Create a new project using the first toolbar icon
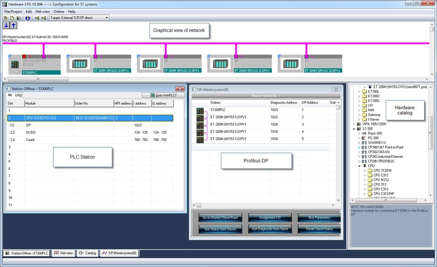The image size is (437, 267). [6, 17]
